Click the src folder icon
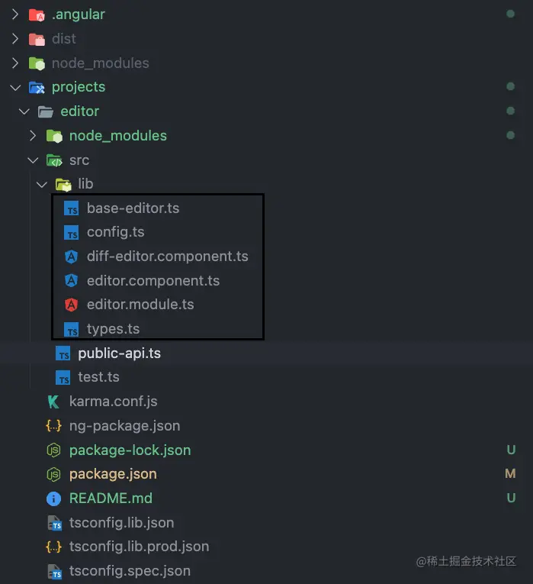Screen dimensions: 533x584 pos(54,160)
